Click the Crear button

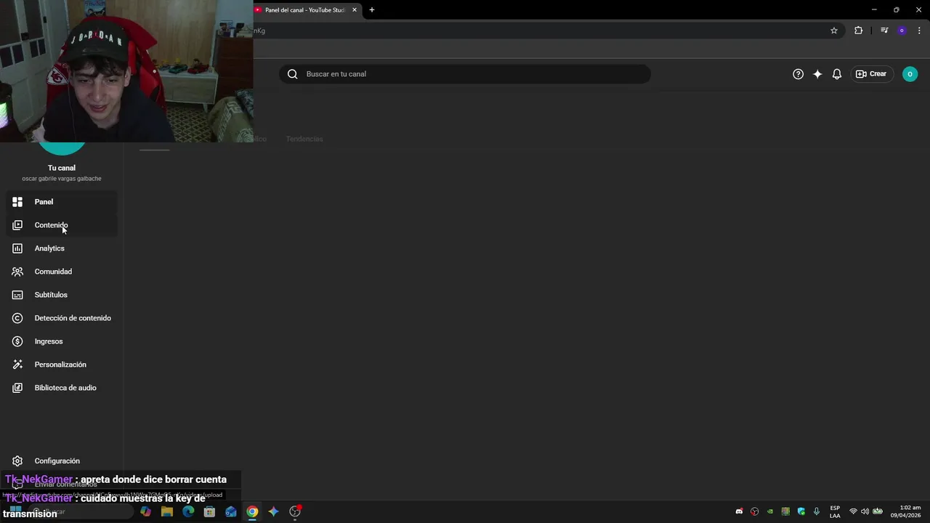click(871, 74)
